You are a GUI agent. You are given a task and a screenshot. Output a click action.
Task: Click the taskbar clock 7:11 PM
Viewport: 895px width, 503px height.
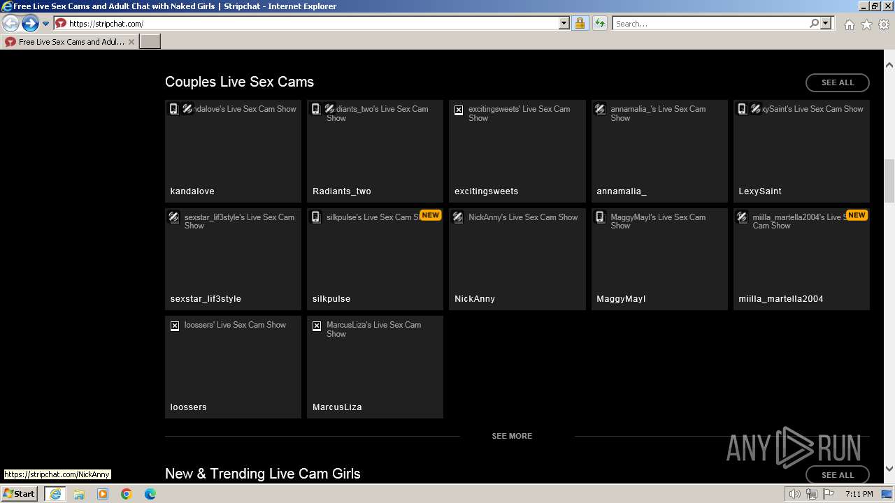(x=859, y=494)
